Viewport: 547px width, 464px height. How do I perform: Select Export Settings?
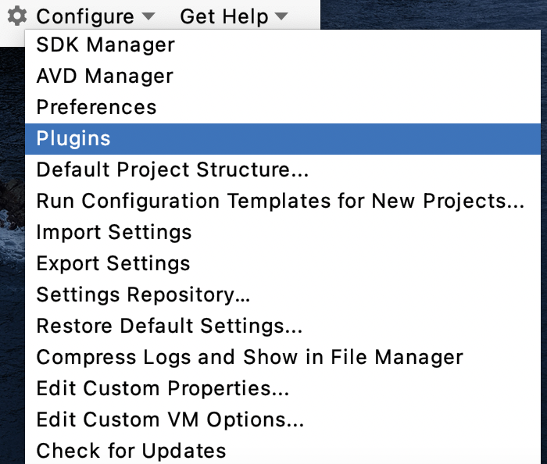283,263
